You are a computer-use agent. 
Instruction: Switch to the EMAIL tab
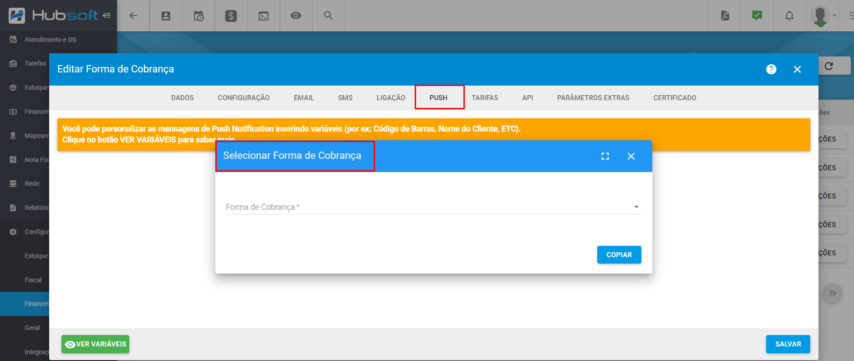[304, 98]
